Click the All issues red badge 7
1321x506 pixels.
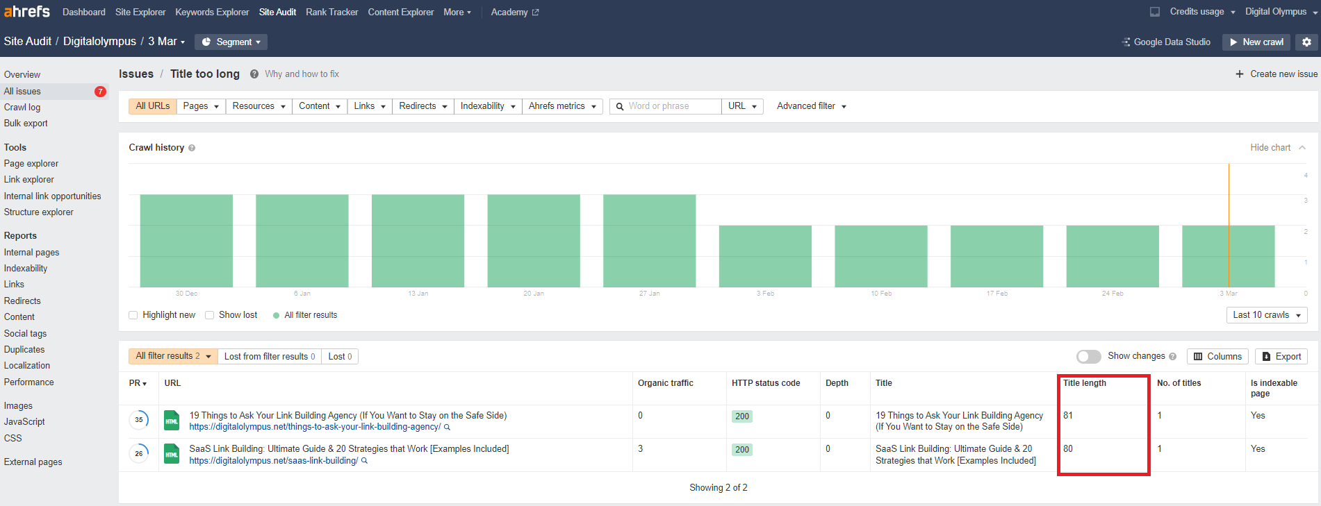point(100,92)
